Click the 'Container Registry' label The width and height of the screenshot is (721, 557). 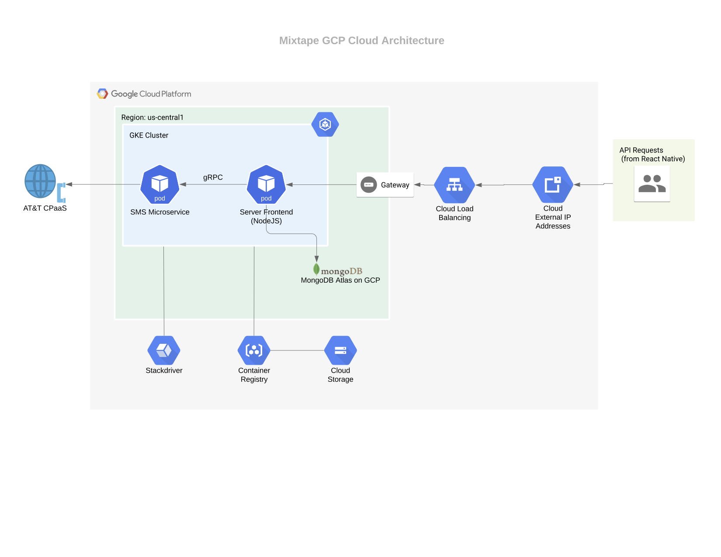[254, 375]
